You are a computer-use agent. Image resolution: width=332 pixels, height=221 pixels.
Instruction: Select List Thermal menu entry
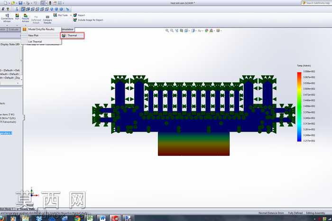(41, 41)
